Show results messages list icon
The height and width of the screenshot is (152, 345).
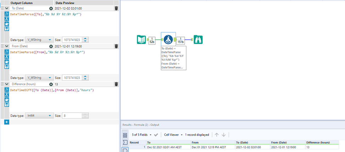tap(125, 135)
